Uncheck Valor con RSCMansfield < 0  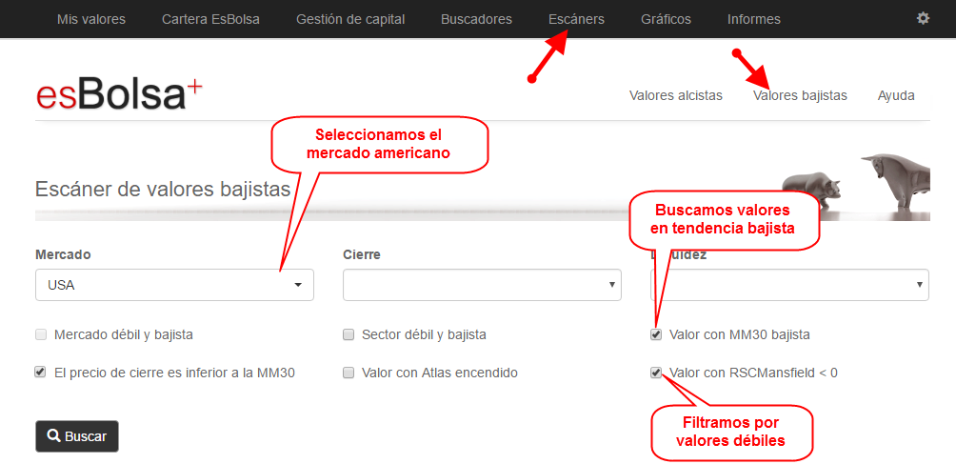coord(656,373)
